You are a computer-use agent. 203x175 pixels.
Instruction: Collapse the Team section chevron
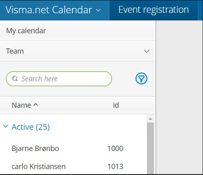[x=147, y=51]
